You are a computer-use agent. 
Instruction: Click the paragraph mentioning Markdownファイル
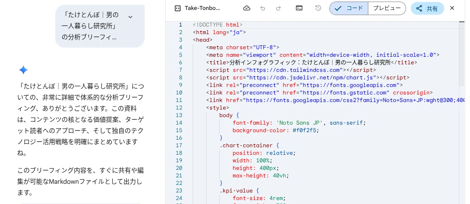coord(81,181)
